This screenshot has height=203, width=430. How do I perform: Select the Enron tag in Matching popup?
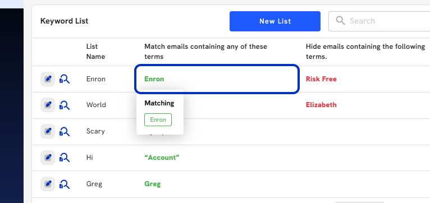click(158, 119)
